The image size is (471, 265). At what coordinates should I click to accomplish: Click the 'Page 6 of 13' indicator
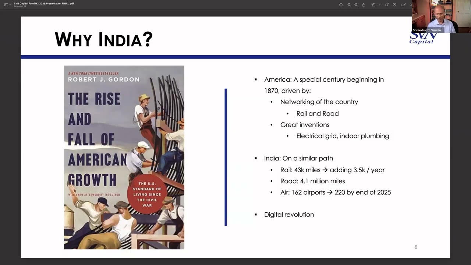[20, 6]
